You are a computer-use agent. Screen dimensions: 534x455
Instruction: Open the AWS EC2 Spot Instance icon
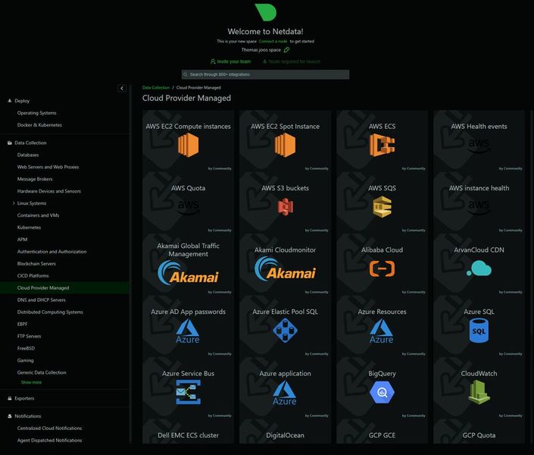(x=285, y=145)
